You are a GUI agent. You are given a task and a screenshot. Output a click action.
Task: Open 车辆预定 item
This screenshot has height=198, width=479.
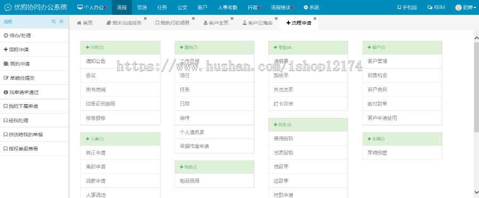402,152
